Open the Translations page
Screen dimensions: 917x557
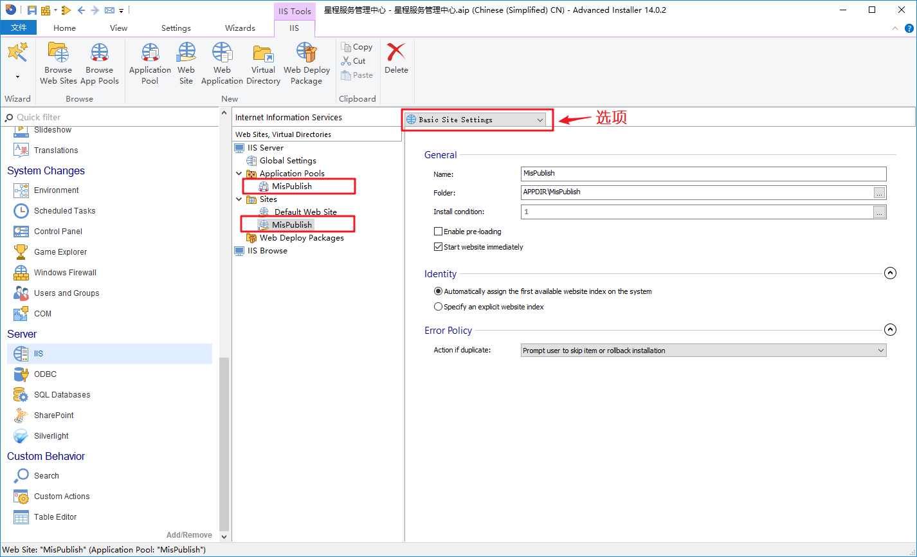pyautogui.click(x=46, y=151)
